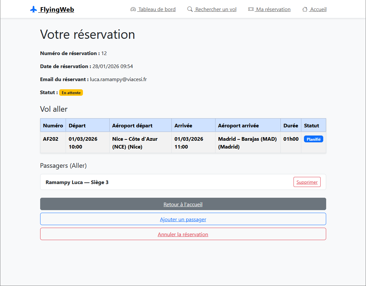
Task: Open the Tableau de bord page
Action: tap(156, 9)
